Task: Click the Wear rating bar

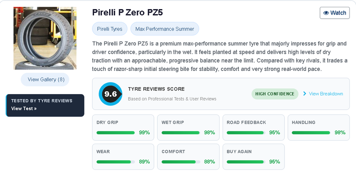Action: coord(115,162)
